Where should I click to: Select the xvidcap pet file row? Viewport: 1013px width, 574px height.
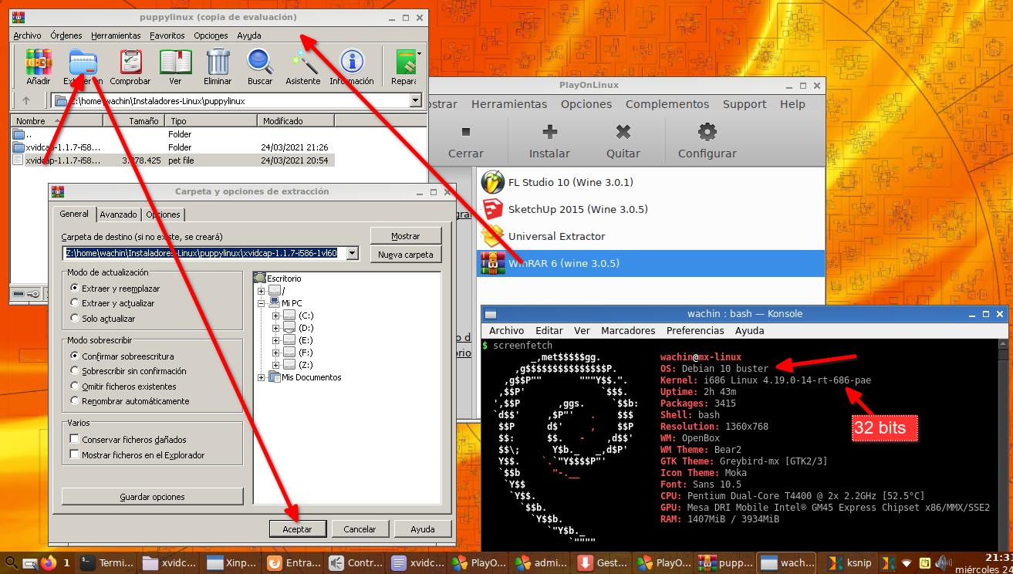tap(173, 160)
